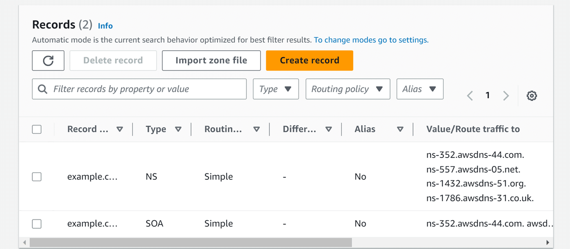Expand the Routing policy filter dropdown

coord(347,89)
